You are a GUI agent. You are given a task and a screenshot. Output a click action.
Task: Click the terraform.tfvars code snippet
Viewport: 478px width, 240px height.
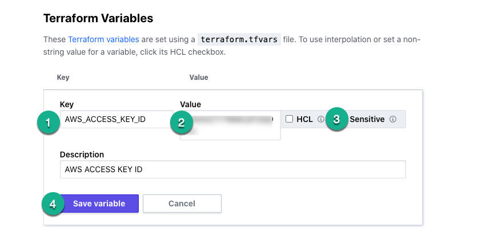pyautogui.click(x=239, y=39)
